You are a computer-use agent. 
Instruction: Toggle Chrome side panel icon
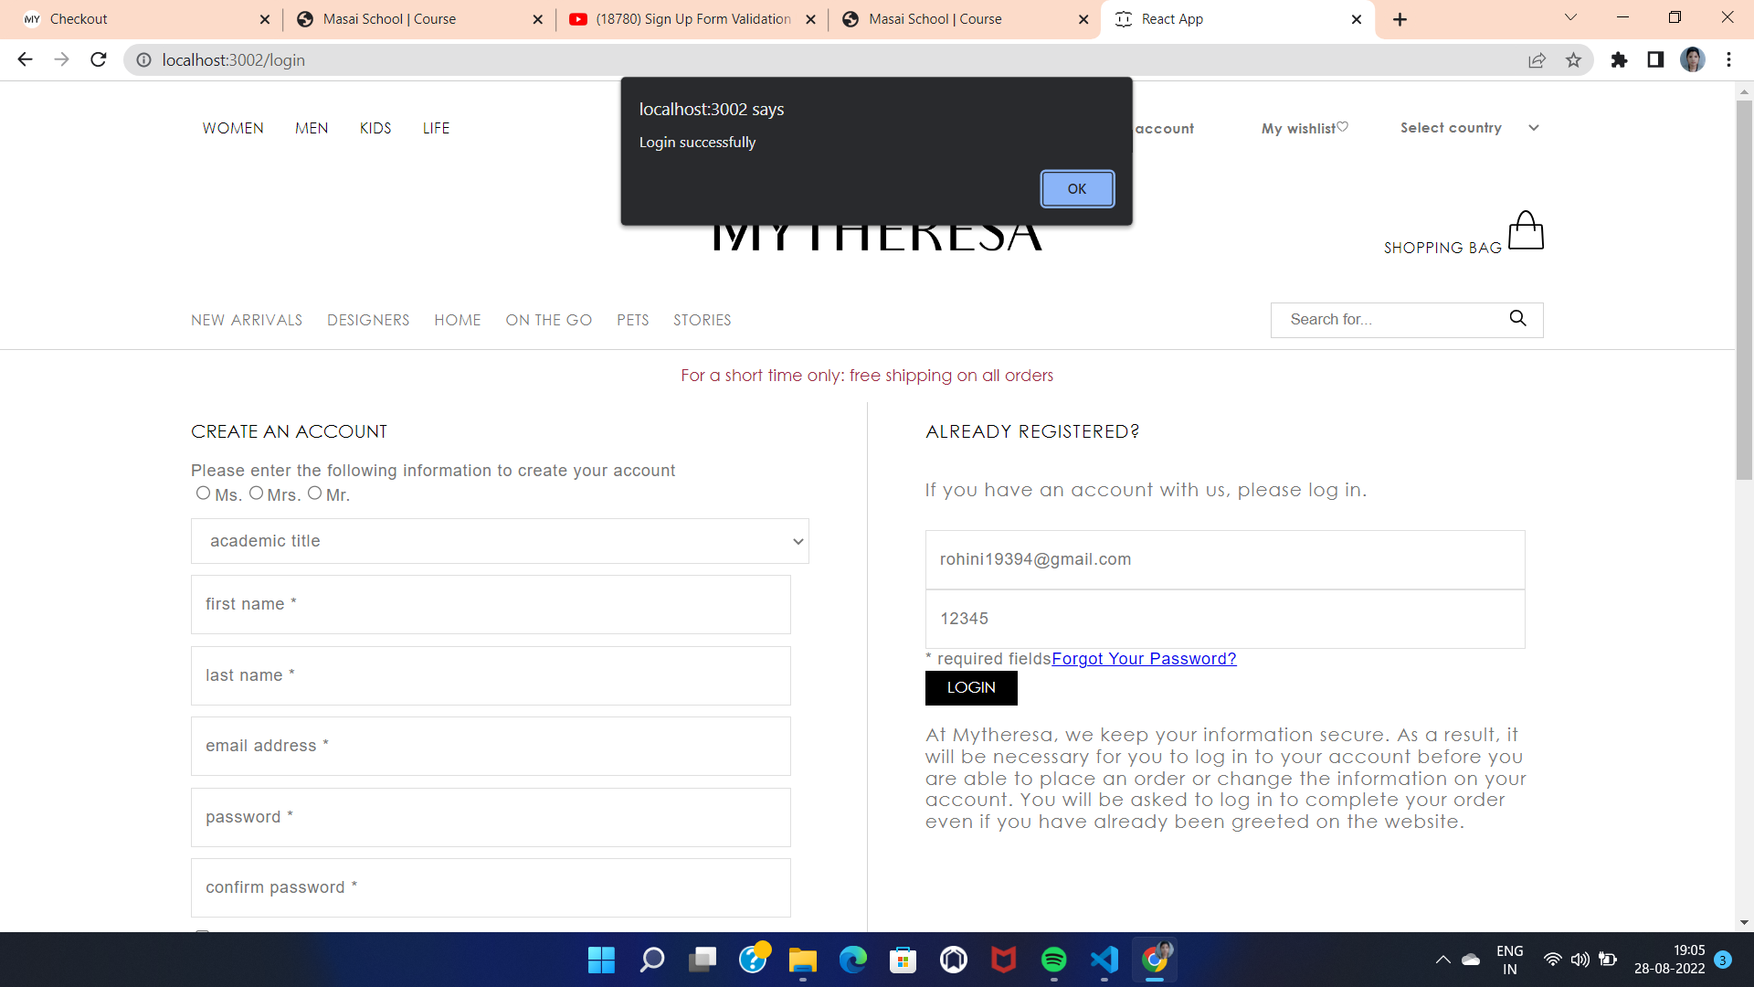[1655, 60]
